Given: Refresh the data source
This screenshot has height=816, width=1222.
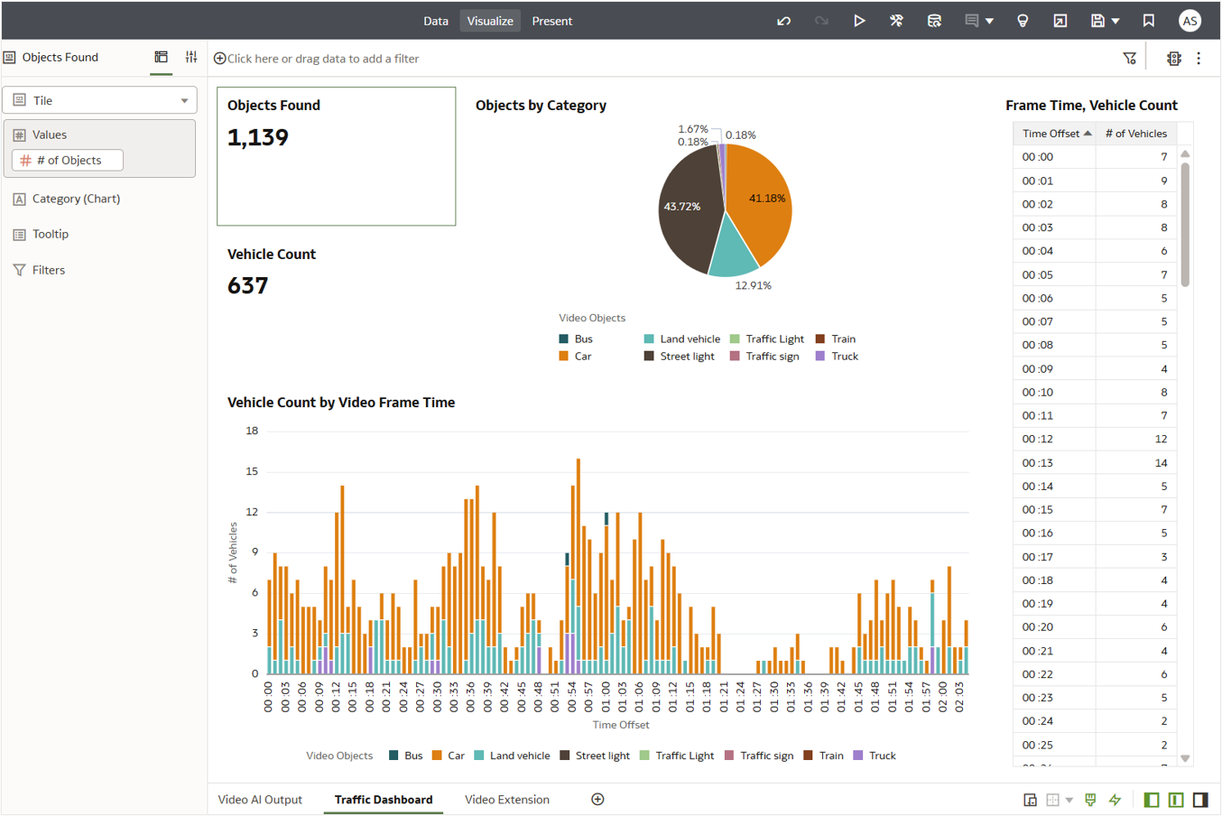Looking at the screenshot, I should tap(935, 20).
